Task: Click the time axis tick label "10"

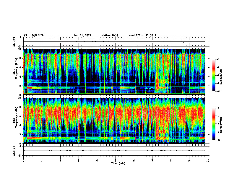Action: (208, 161)
